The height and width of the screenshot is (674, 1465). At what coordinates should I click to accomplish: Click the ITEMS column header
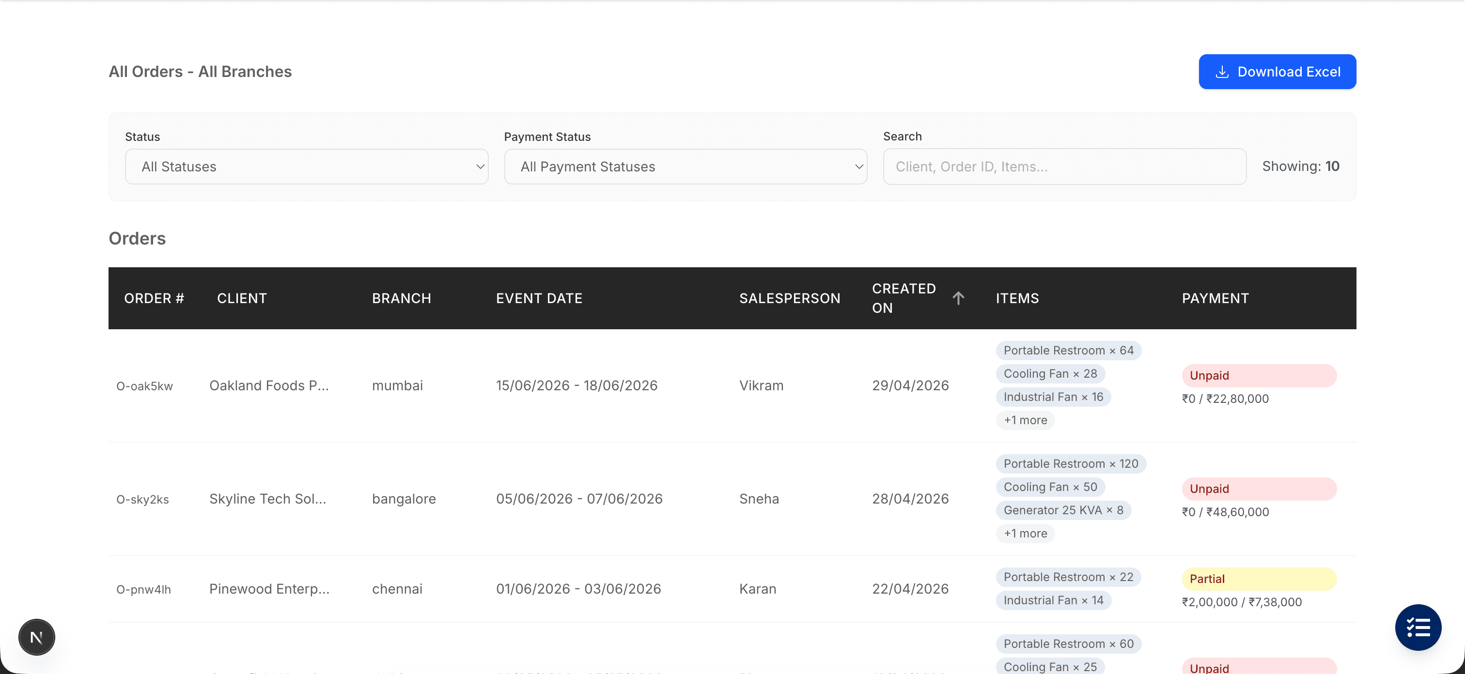pyautogui.click(x=1017, y=298)
